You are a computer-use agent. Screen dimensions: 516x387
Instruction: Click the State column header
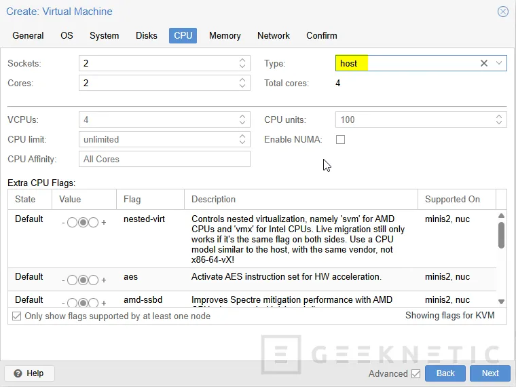point(30,199)
